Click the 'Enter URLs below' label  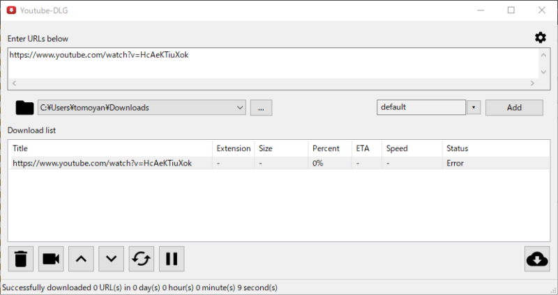[38, 39]
